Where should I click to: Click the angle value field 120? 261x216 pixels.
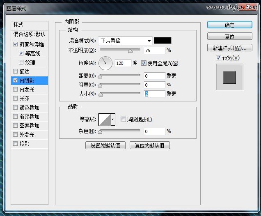tap(123, 63)
